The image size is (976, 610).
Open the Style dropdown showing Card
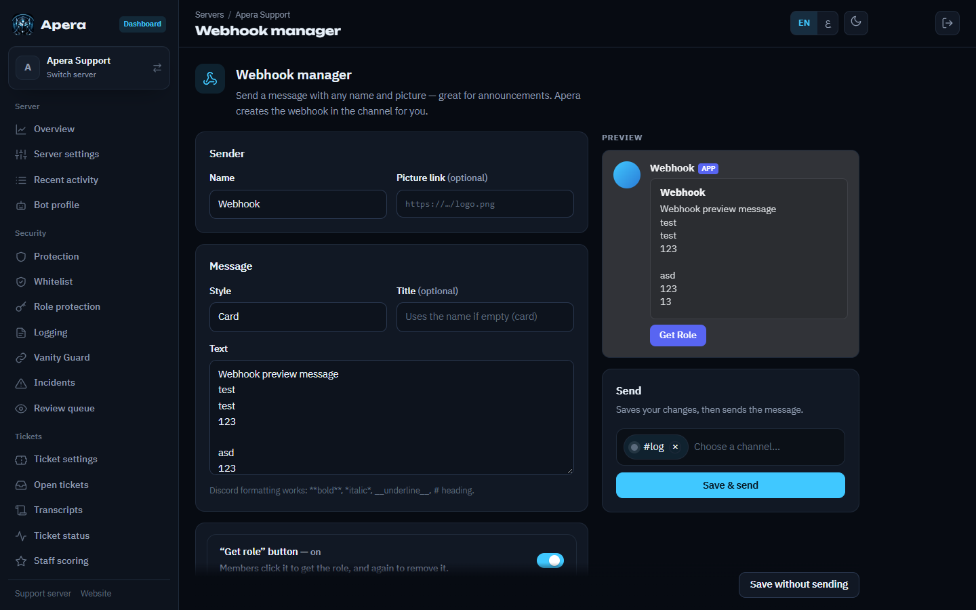(x=298, y=317)
